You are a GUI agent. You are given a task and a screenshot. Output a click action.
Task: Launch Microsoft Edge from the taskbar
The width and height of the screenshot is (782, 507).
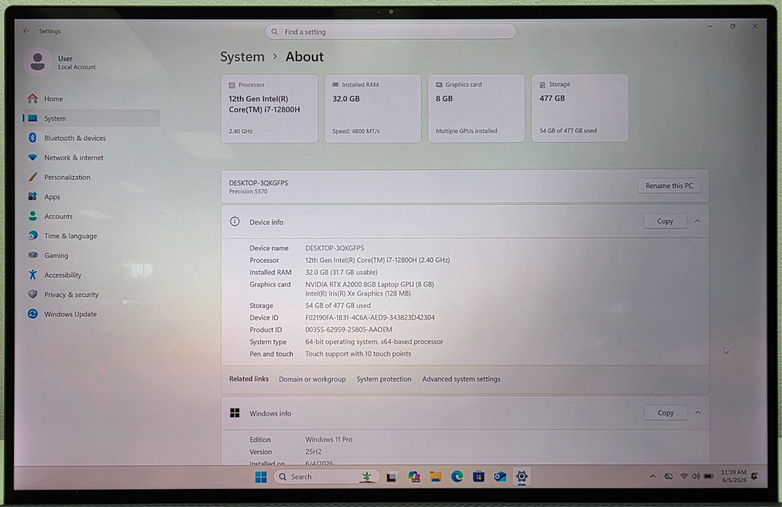(x=457, y=477)
